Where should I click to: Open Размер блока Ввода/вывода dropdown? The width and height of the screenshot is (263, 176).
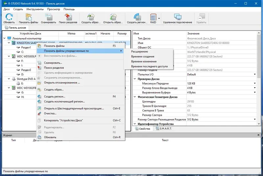click(x=255, y=88)
